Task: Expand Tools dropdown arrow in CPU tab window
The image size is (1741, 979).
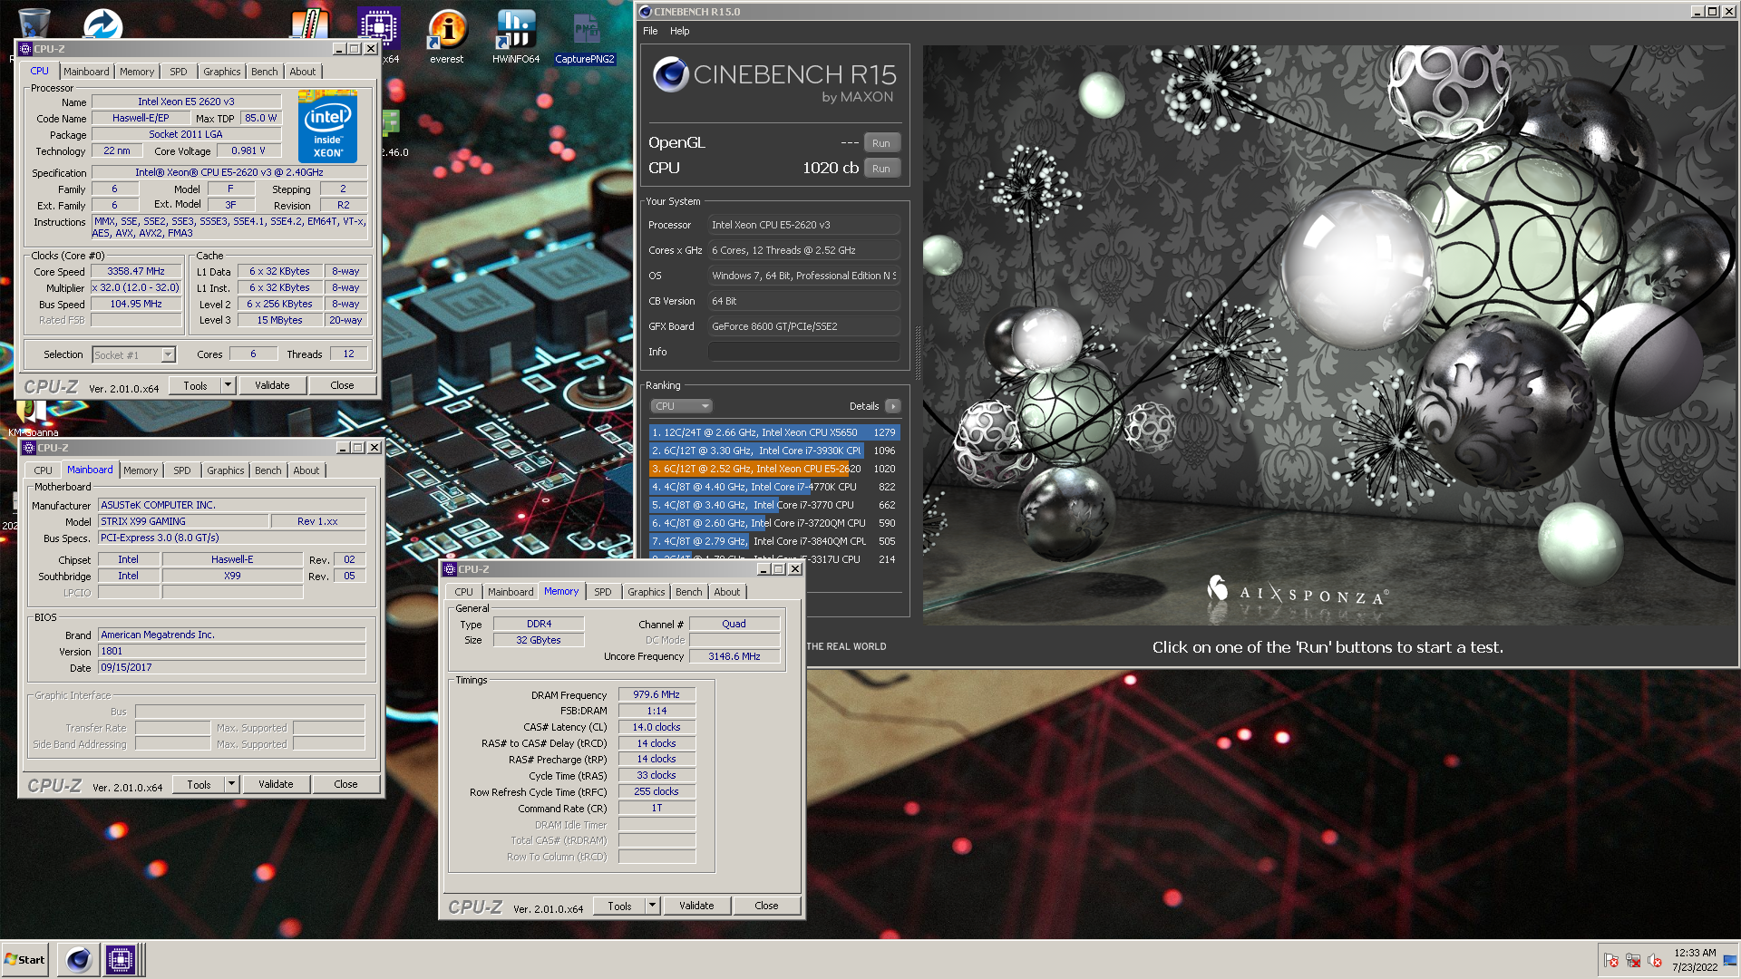Action: (228, 385)
